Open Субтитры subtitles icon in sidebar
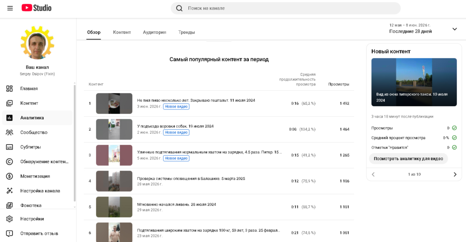 pos(10,147)
